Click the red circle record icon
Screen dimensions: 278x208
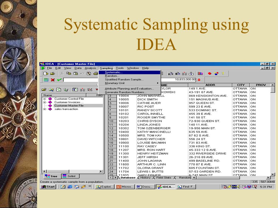210,74
